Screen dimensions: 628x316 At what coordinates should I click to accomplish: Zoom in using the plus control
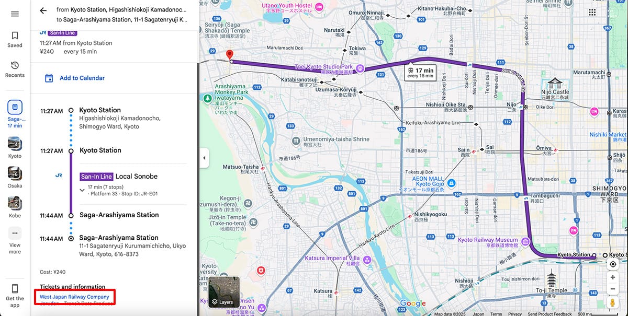tap(612, 277)
